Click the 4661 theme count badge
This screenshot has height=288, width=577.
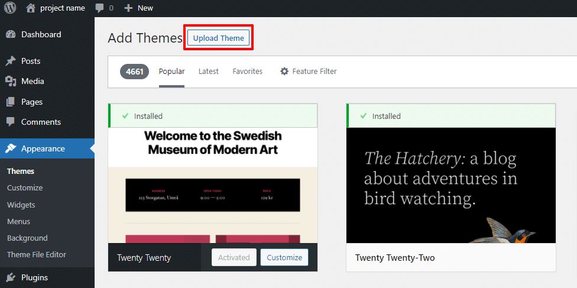point(134,72)
